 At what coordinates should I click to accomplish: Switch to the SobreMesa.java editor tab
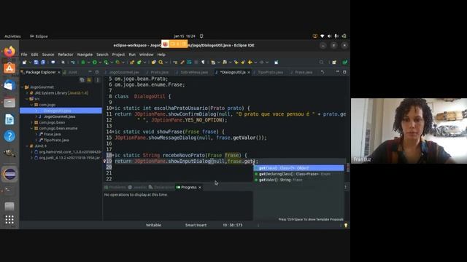pos(192,72)
